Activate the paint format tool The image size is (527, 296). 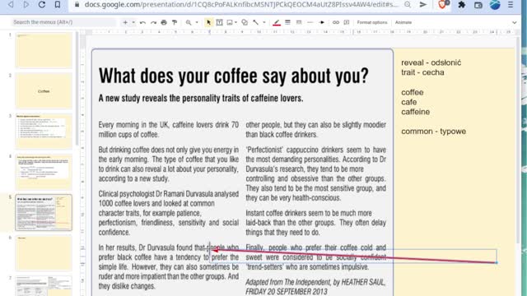coord(175,22)
